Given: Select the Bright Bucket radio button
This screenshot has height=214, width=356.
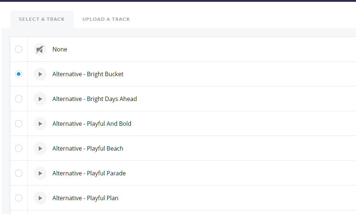Looking at the screenshot, I should click(x=19, y=74).
